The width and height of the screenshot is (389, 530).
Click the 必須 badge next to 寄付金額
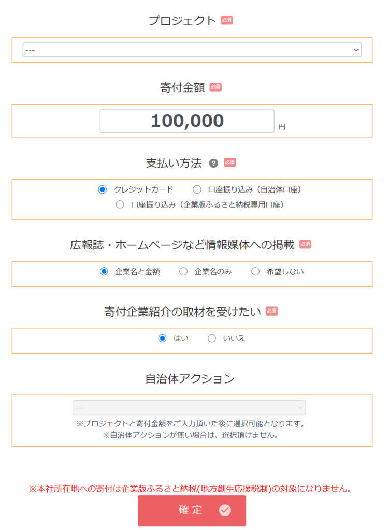pyautogui.click(x=215, y=87)
